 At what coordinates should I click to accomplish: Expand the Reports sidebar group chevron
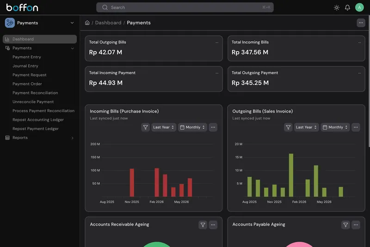point(73,138)
